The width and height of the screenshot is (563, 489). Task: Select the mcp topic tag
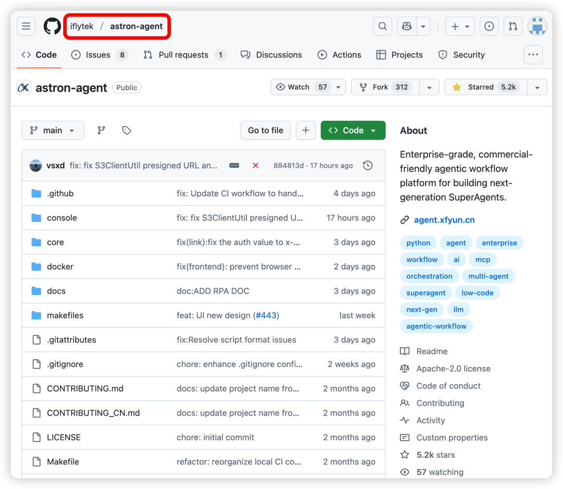coord(483,260)
